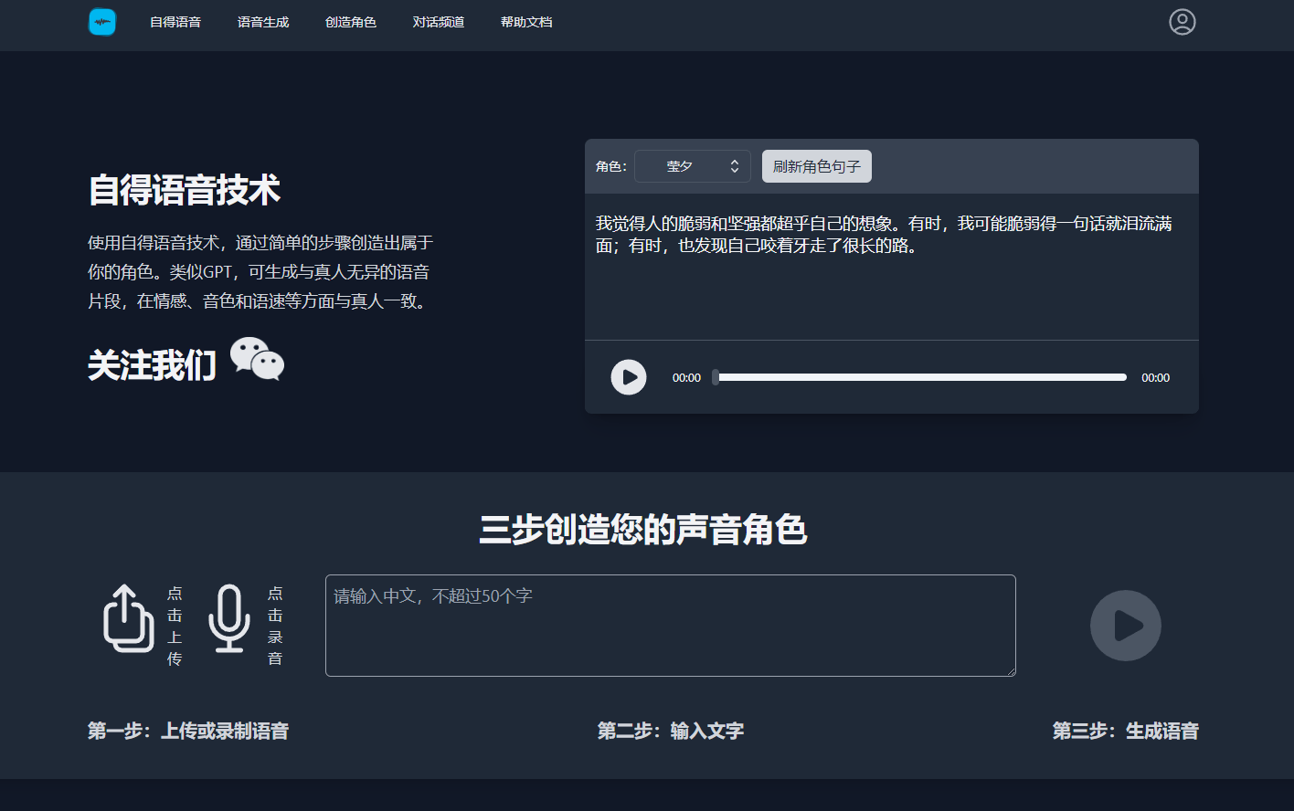Click the app logo waveform icon
This screenshot has width=1294, height=811.
pos(101,22)
